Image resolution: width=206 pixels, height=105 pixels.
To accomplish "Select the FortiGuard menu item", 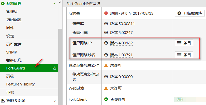I will pos(29,68).
